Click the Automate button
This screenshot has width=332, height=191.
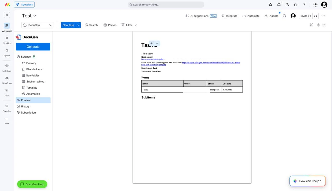[x=251, y=16]
